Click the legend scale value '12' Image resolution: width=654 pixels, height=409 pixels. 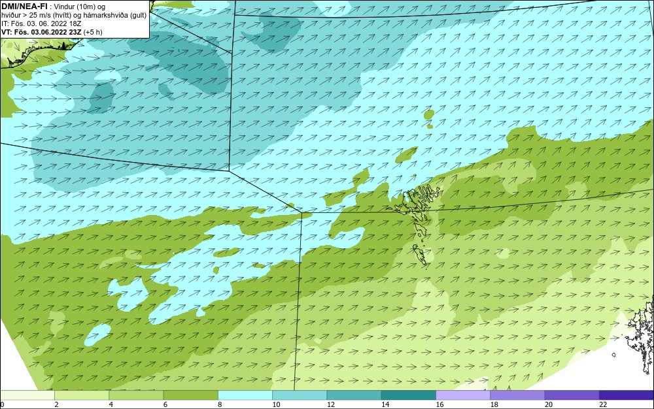click(x=331, y=404)
